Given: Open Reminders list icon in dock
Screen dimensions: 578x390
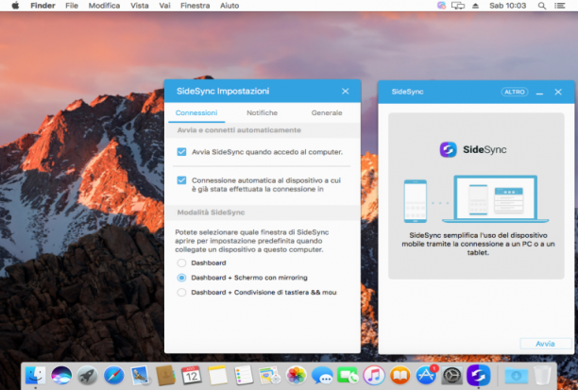Looking at the screenshot, I should point(244,375).
